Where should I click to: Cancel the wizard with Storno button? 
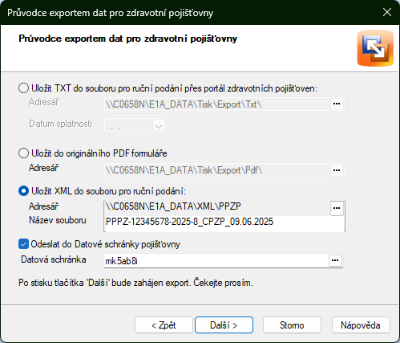pos(292,325)
